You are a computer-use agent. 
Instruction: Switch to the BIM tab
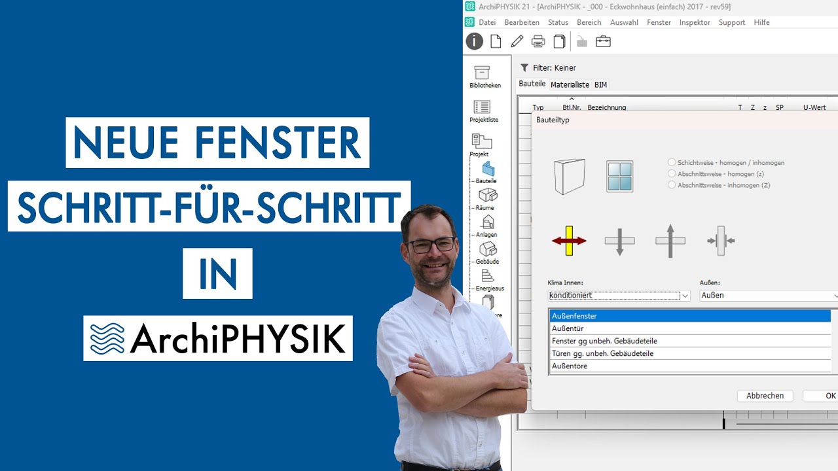pyautogui.click(x=600, y=84)
